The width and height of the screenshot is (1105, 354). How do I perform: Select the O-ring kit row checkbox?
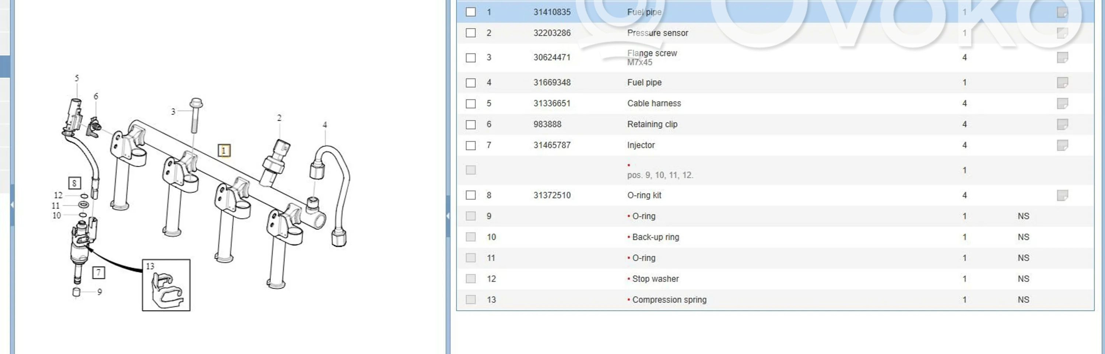(x=471, y=195)
